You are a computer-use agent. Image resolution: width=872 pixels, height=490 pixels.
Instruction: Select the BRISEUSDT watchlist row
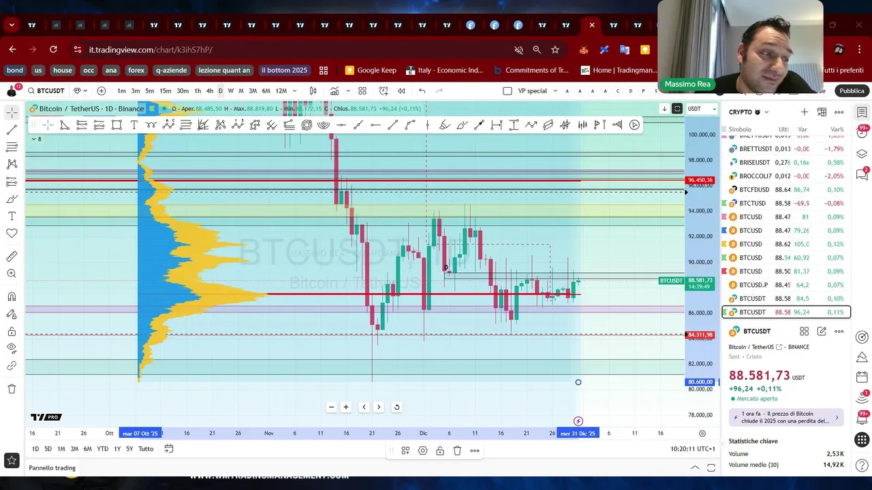(786, 163)
